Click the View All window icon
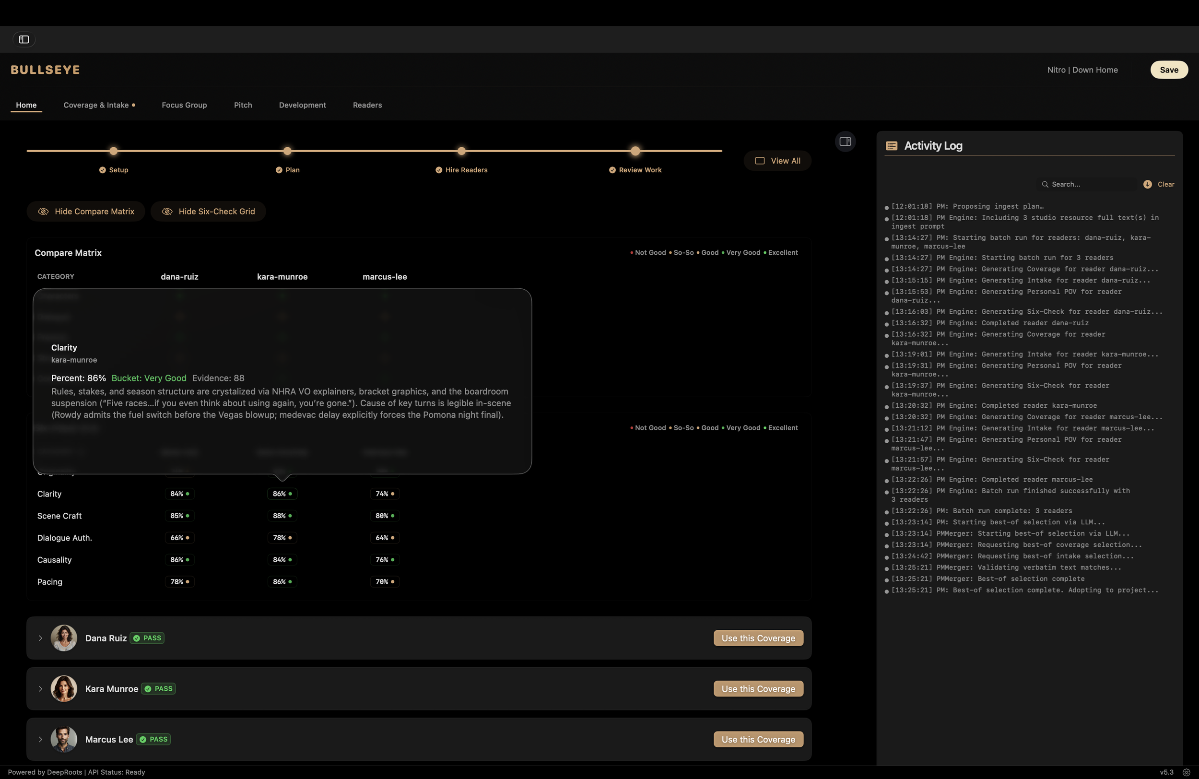The width and height of the screenshot is (1199, 779). click(x=759, y=161)
